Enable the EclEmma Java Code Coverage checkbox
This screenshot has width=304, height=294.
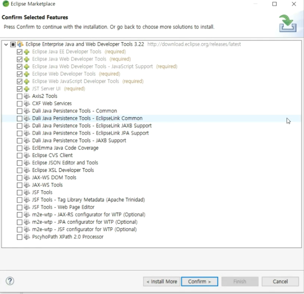pyautogui.click(x=20, y=148)
